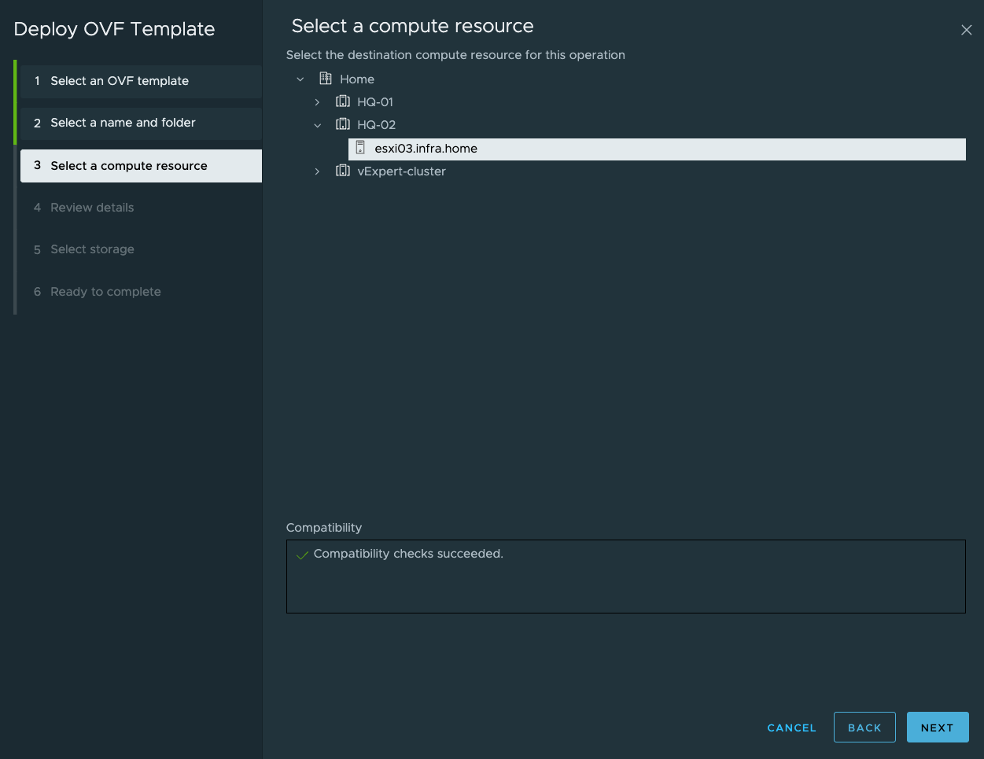Open the Select storage step
The height and width of the screenshot is (759, 984).
point(90,249)
